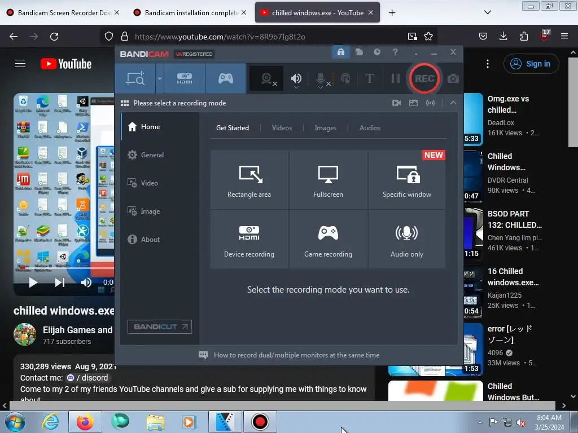Open the BANDICUT link button

pos(160,326)
